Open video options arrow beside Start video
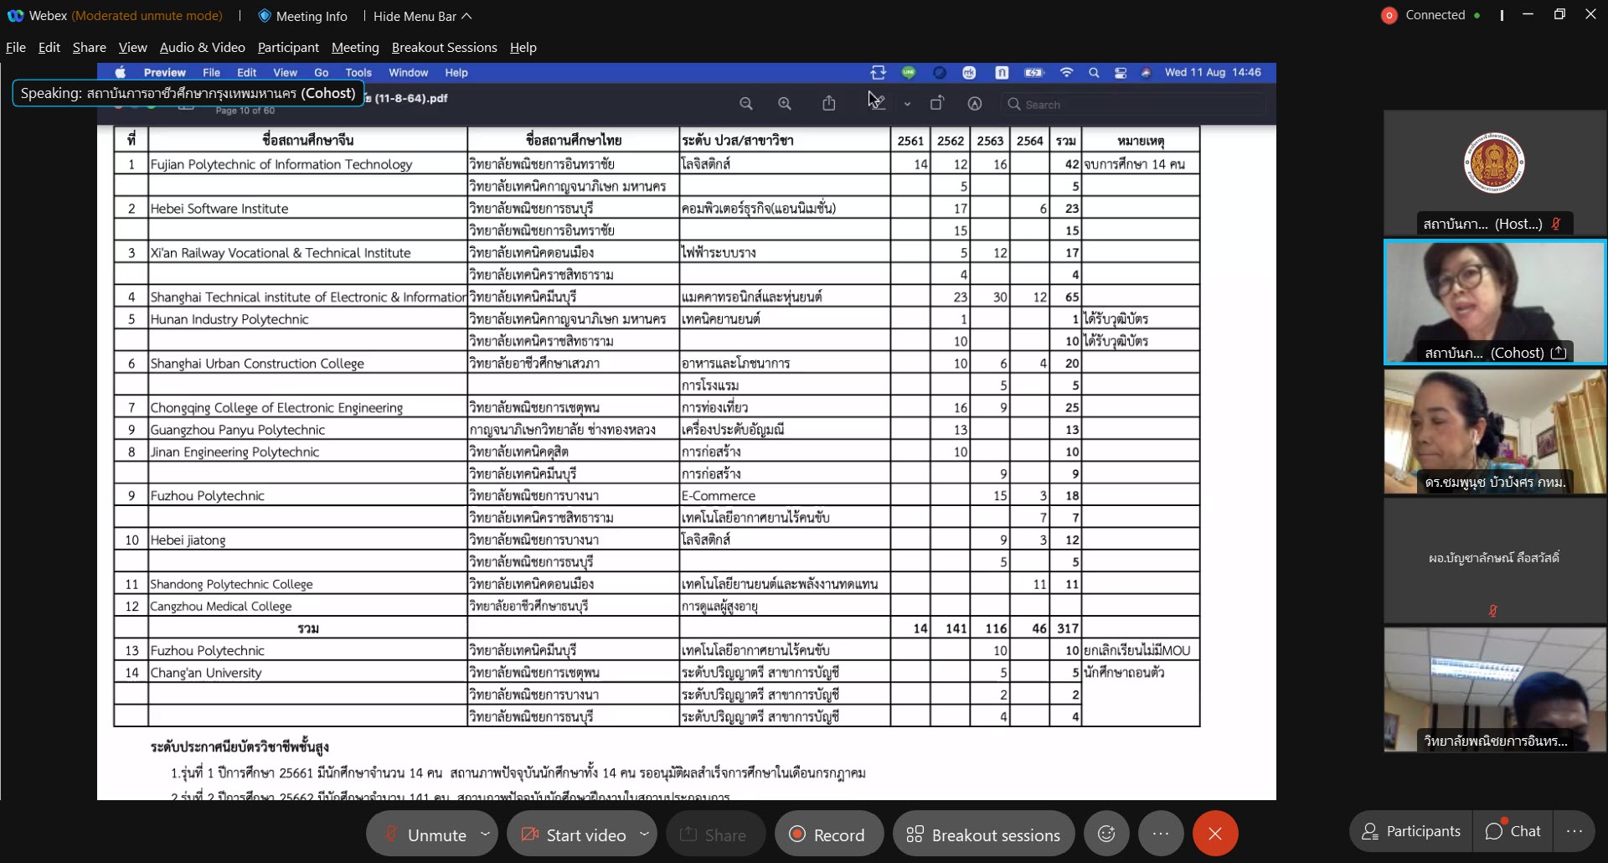Viewport: 1608px width, 863px height. pos(644,834)
